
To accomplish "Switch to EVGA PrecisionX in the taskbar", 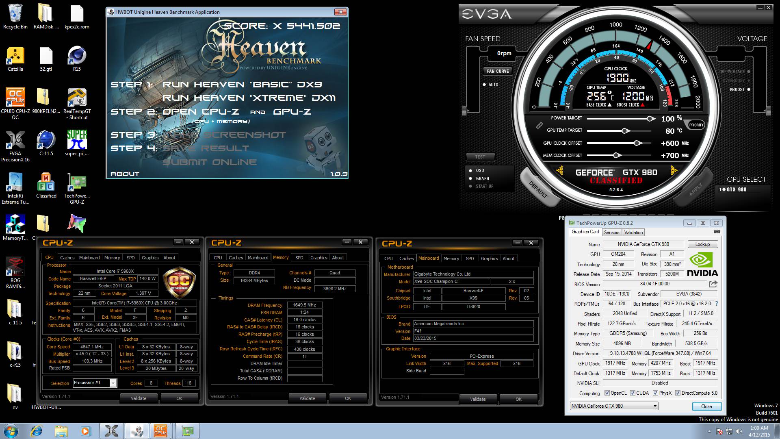I will point(112,431).
